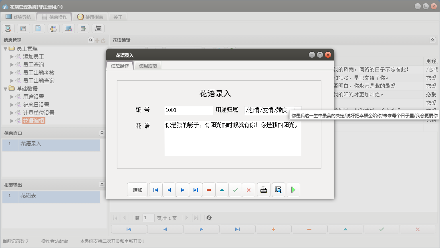440x248 pixels.
Task: Click the 编号 input field showing 1001
Action: [x=188, y=110]
